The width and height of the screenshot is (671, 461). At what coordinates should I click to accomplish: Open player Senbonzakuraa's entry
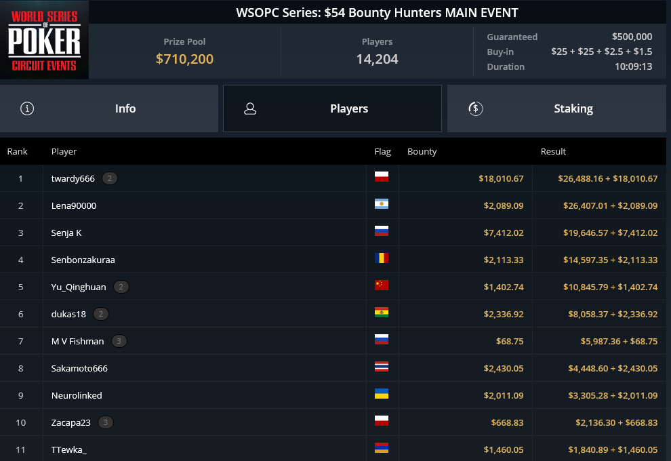83,260
